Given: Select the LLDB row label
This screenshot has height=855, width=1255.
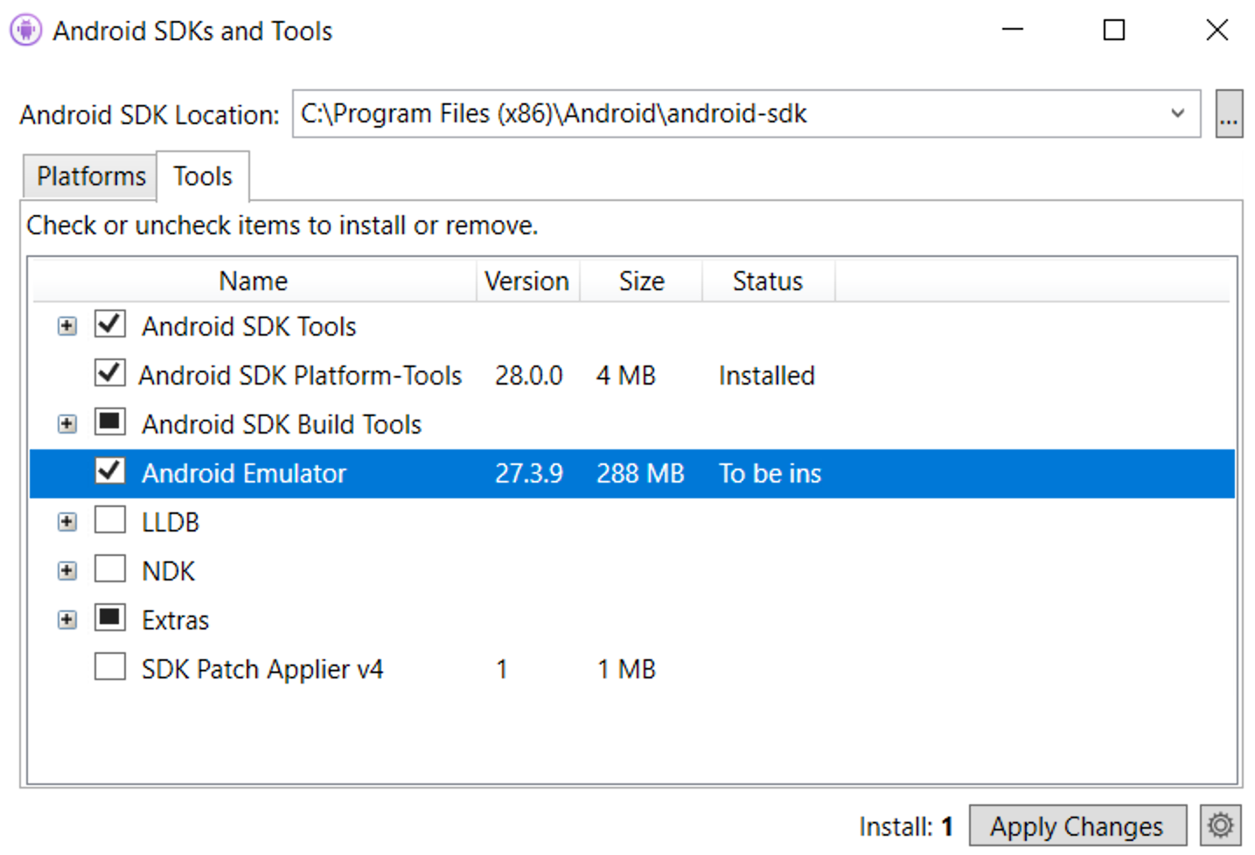Looking at the screenshot, I should click(171, 522).
